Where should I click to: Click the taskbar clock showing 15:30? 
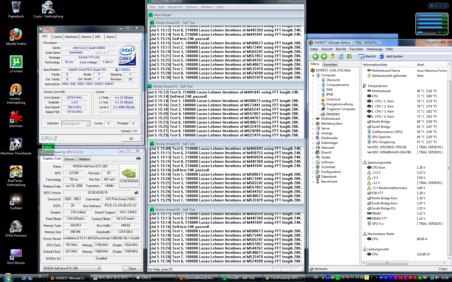tap(445, 278)
